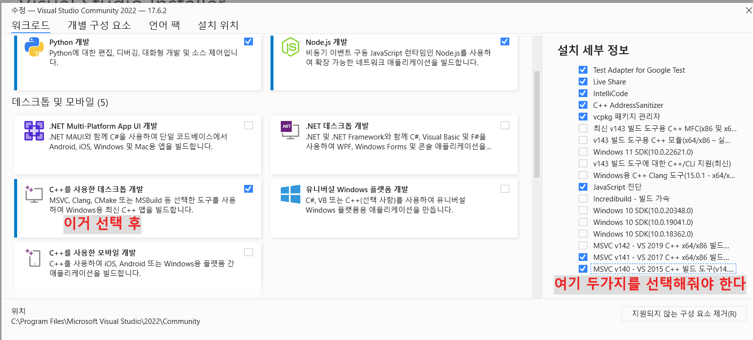The width and height of the screenshot is (753, 340).
Task: Check the .NET Multi-Platform App UI workload
Action: tap(249, 125)
